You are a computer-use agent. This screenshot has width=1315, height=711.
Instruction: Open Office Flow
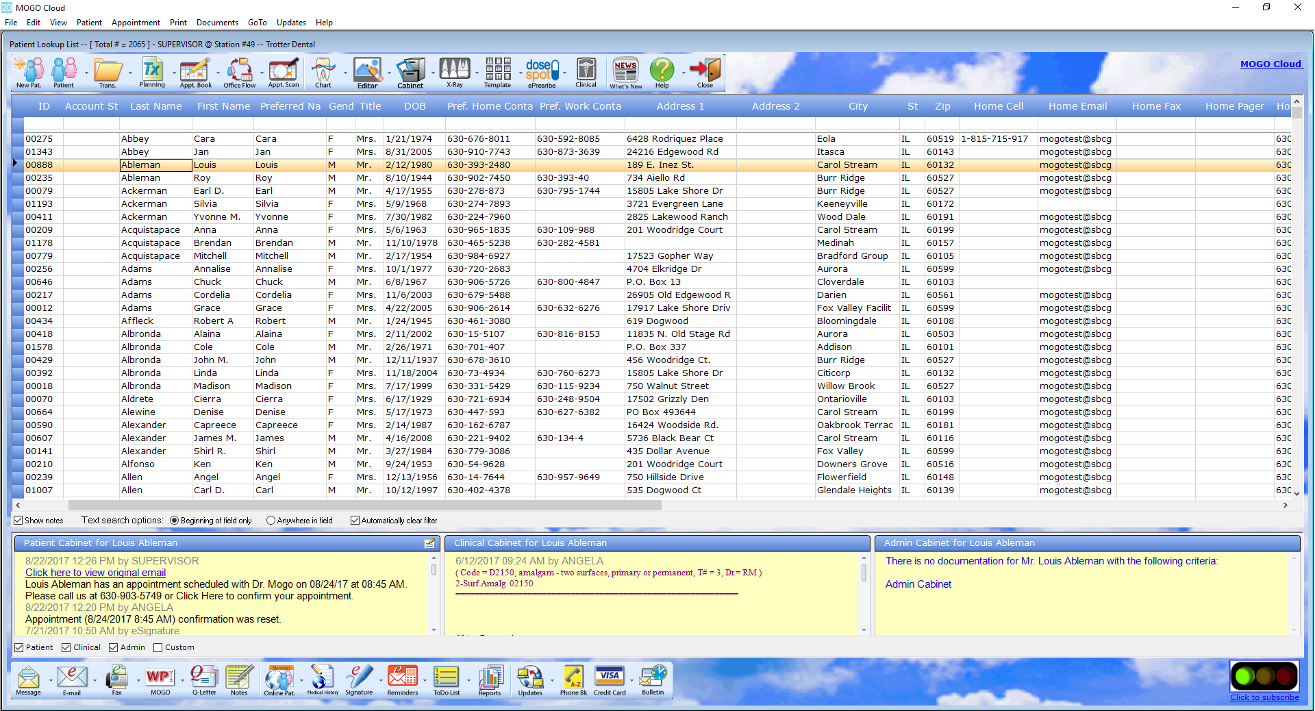pyautogui.click(x=239, y=73)
